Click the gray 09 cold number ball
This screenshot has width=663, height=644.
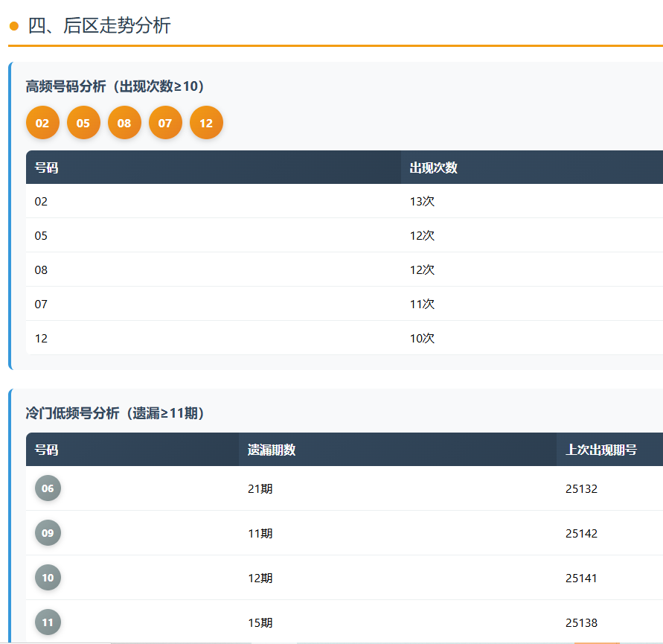[x=48, y=533]
